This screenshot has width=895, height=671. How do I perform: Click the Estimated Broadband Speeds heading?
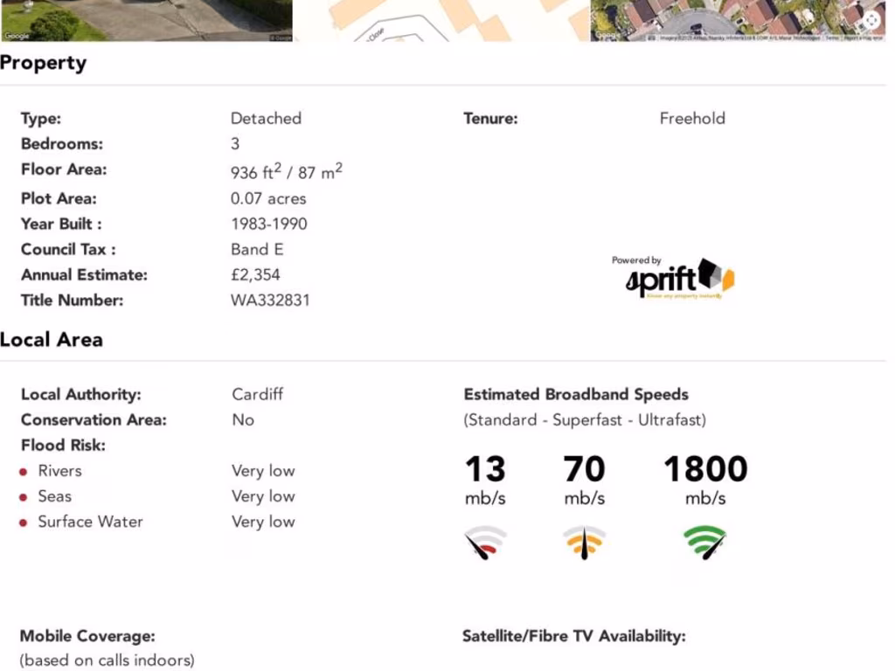[576, 394]
